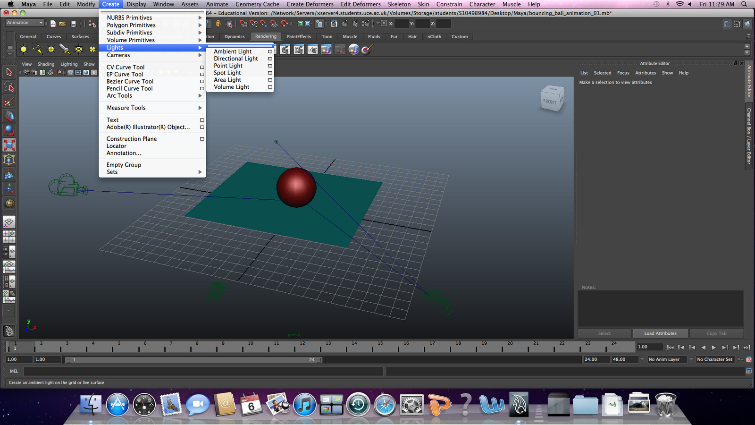755x425 pixels.
Task: Choose the Show Manipulator tool
Action: pos(9,189)
